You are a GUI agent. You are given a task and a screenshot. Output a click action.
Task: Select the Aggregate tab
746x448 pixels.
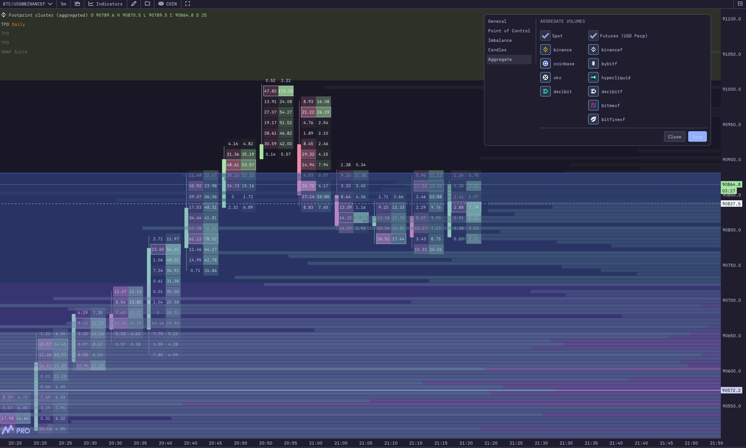click(509, 59)
